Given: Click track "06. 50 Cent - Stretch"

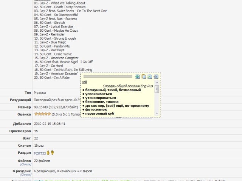Looking at the screenshot, I should pyautogui.click(x=50, y=23).
